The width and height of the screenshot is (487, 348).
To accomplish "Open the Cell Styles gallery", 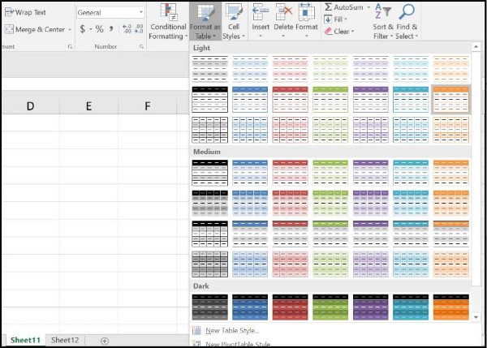I will 233,21.
